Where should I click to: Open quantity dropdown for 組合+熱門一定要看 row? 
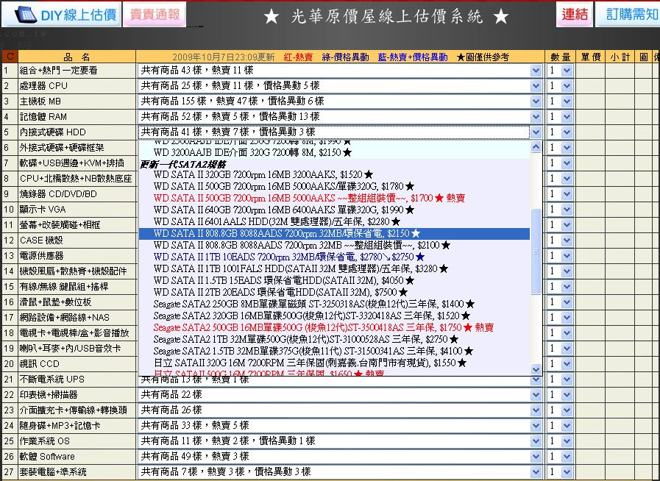point(567,71)
